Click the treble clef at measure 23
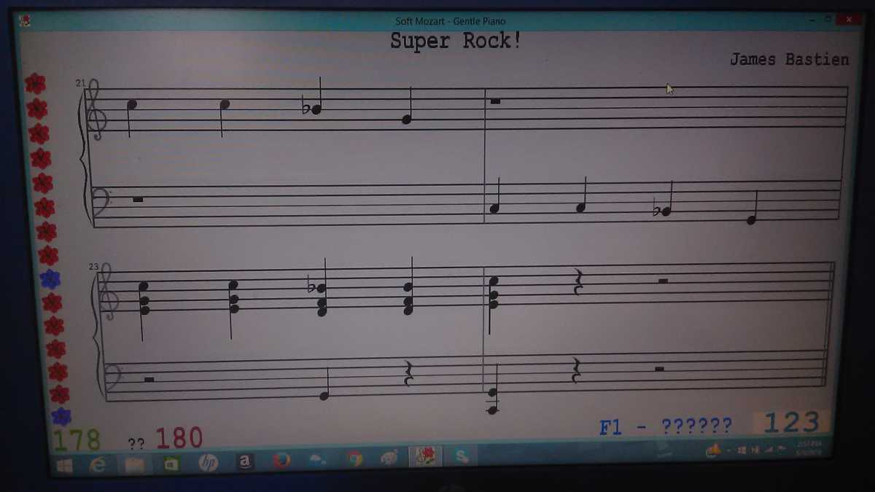This screenshot has width=875, height=492. pyautogui.click(x=109, y=292)
